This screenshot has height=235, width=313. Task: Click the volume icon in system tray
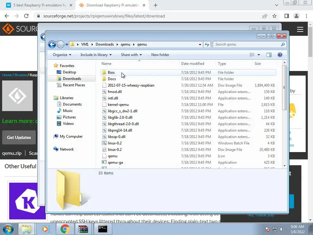282,229
